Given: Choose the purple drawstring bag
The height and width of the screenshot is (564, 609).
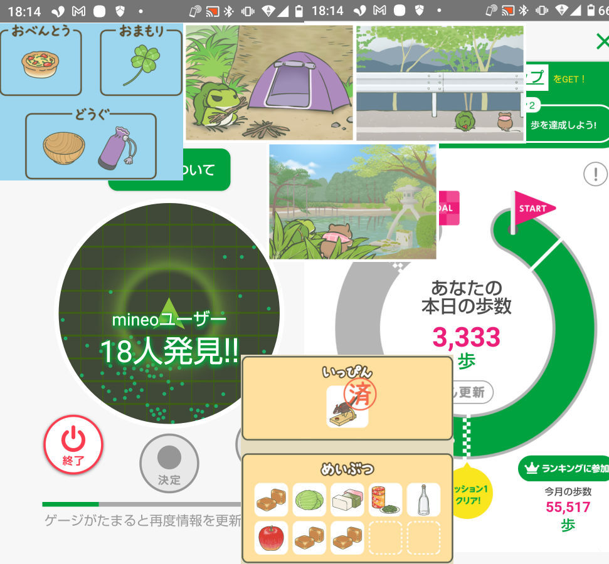Looking at the screenshot, I should point(117,149).
